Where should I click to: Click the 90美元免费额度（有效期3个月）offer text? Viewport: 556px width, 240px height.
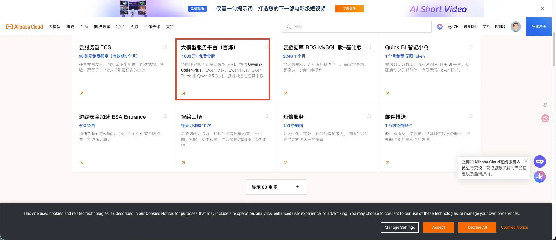pos(109,56)
